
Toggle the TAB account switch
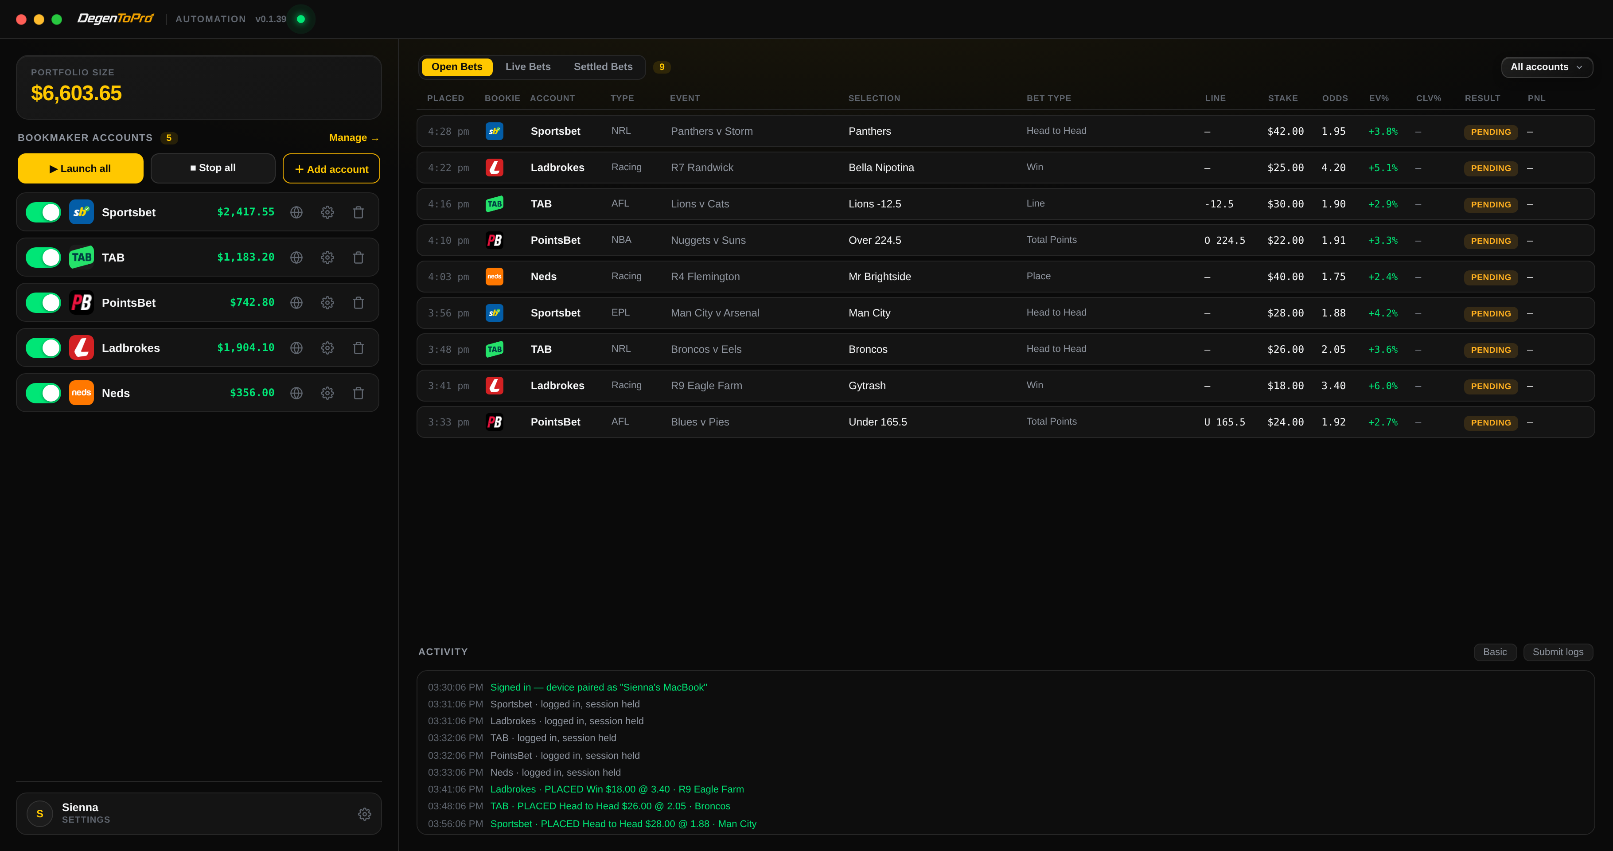click(43, 258)
